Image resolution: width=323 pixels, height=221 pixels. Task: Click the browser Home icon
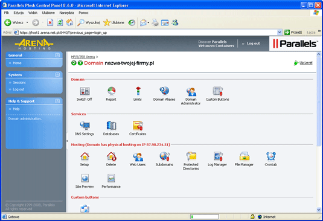69,22
